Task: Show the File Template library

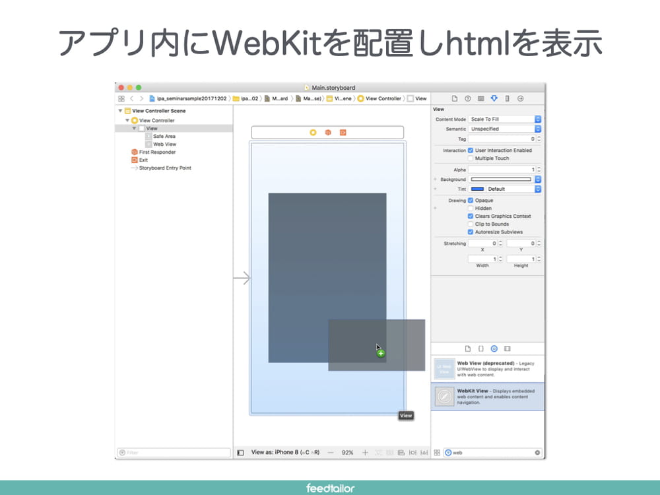Action: pyautogui.click(x=468, y=348)
